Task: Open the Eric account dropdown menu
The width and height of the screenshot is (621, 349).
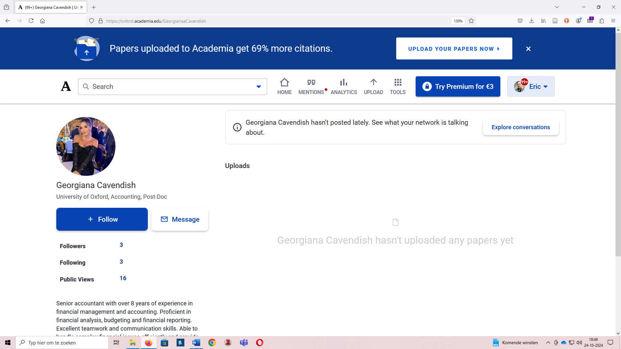Action: pyautogui.click(x=531, y=87)
